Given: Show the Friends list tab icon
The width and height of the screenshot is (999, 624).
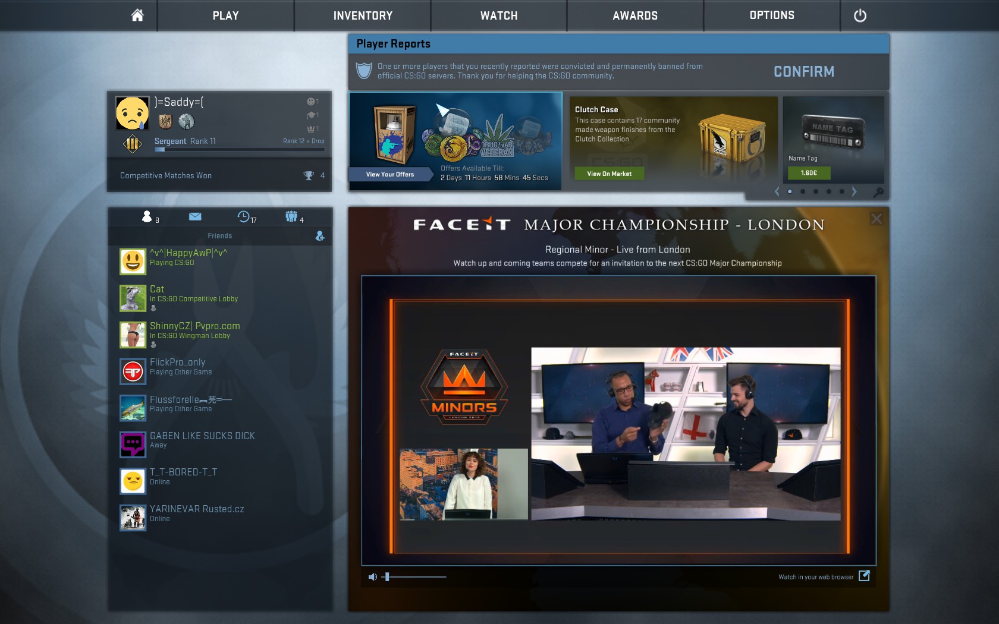Looking at the screenshot, I should click(x=147, y=216).
